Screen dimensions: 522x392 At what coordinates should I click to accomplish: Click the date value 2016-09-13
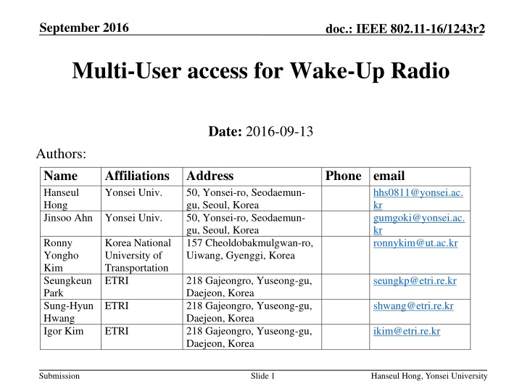[281, 131]
